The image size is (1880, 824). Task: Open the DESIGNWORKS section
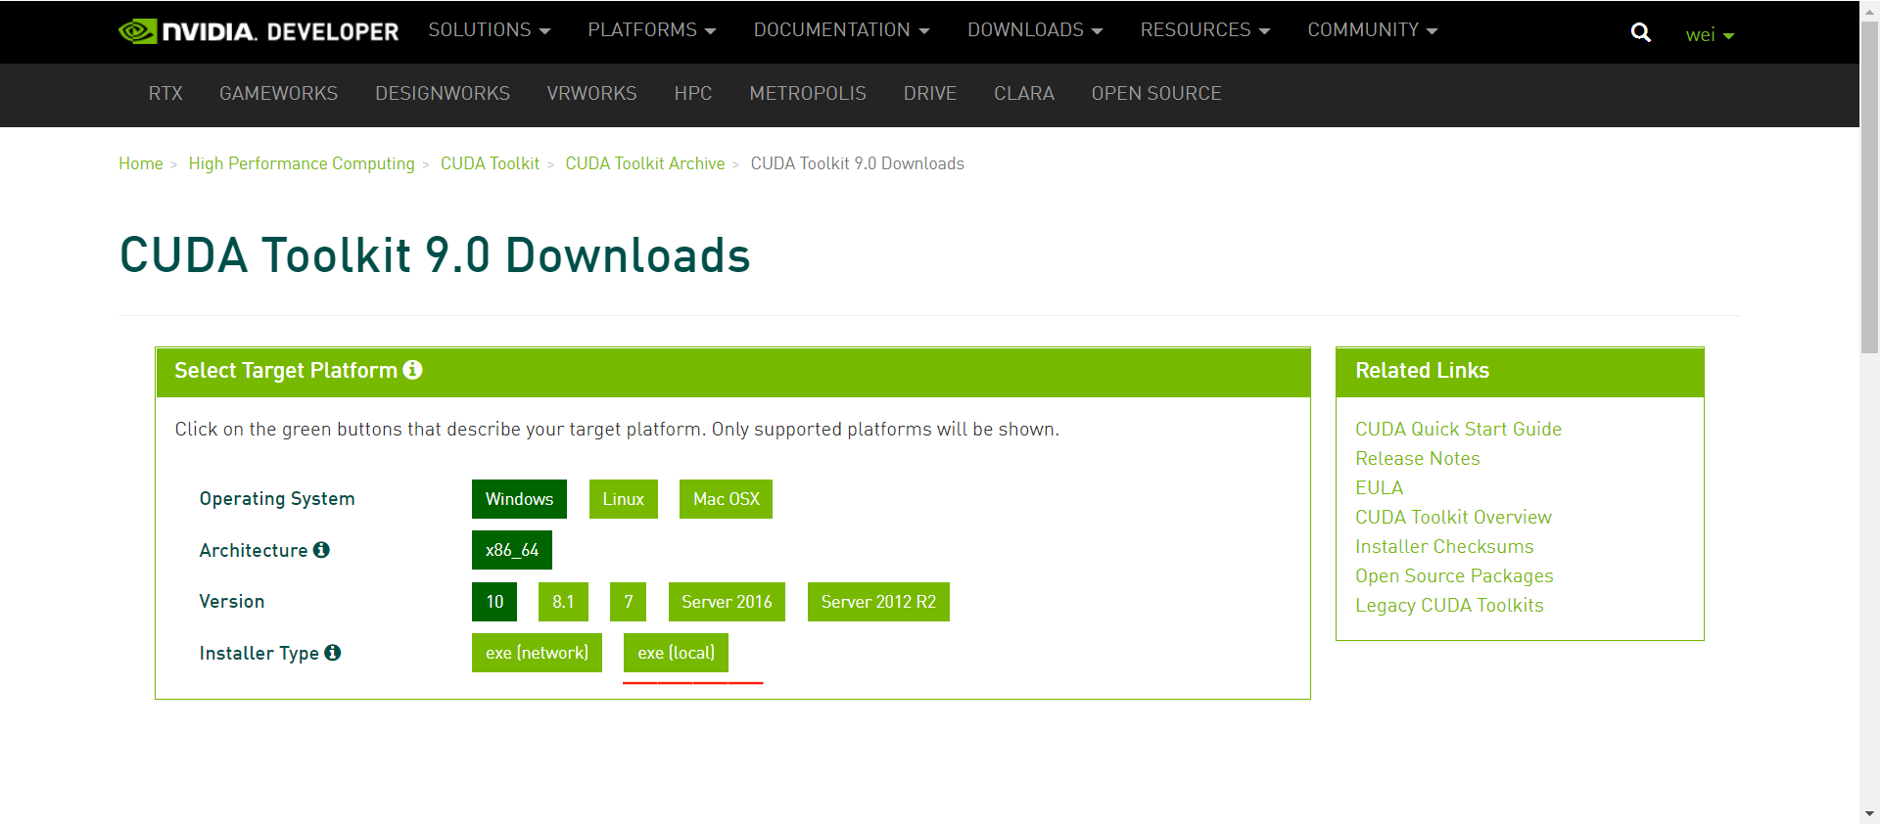pos(443,94)
